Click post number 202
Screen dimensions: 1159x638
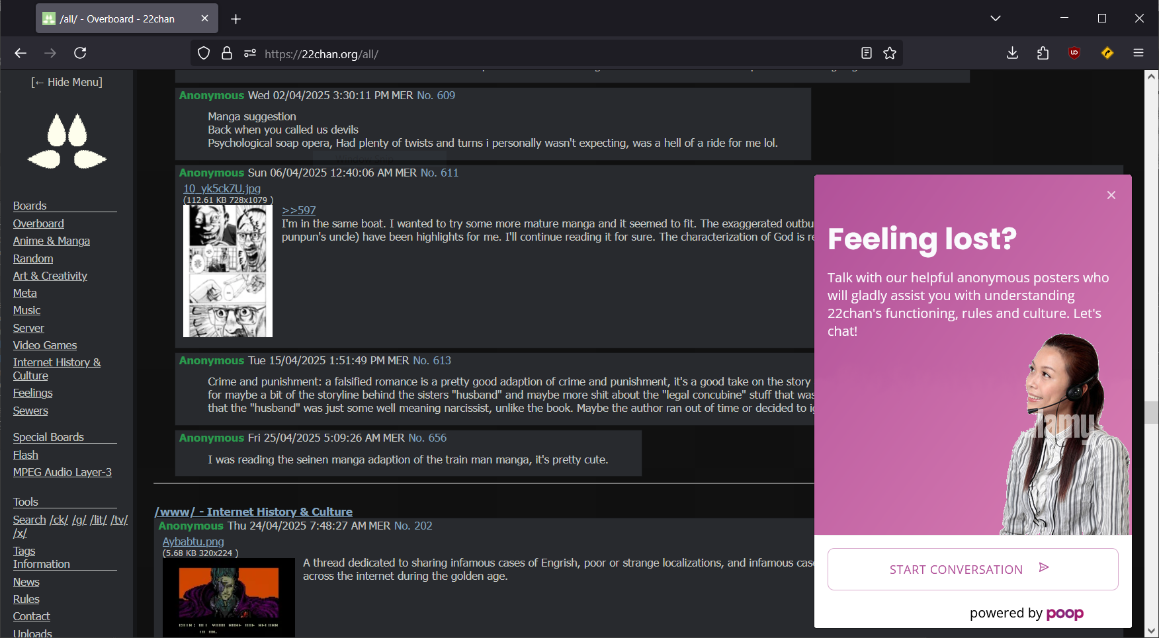(423, 526)
